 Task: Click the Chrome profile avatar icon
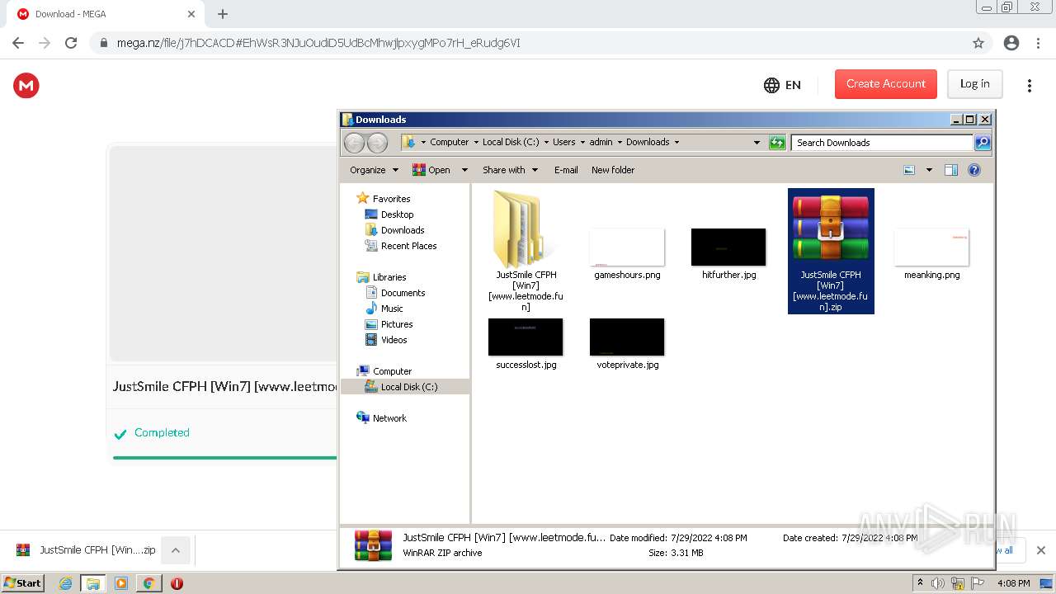(1011, 43)
